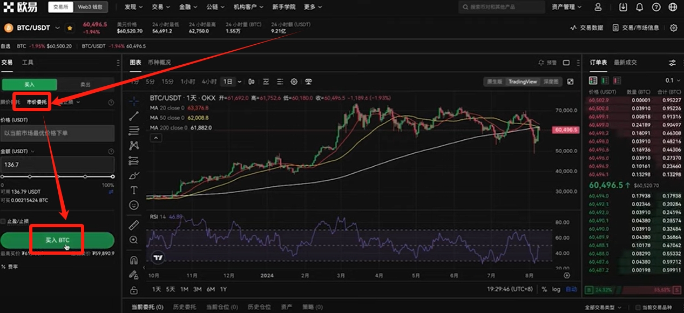The image size is (684, 313).
Task: Select the Fibonacci retracement lines tool
Action: coord(134,131)
